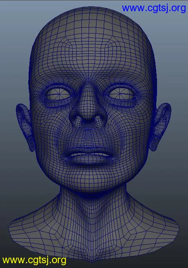The image size is (188, 268).
Task: Select the nostril on the image's right
Action: (x=99, y=118)
